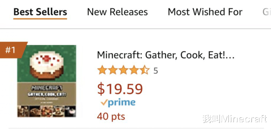This screenshot has width=271, height=129.
Task: Click the pixel cake on book cover
Action: coord(47,65)
